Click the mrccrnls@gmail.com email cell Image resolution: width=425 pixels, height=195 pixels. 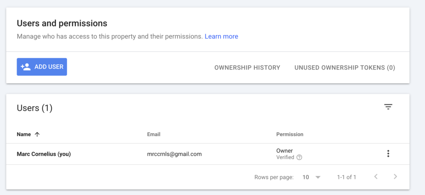pyautogui.click(x=174, y=154)
